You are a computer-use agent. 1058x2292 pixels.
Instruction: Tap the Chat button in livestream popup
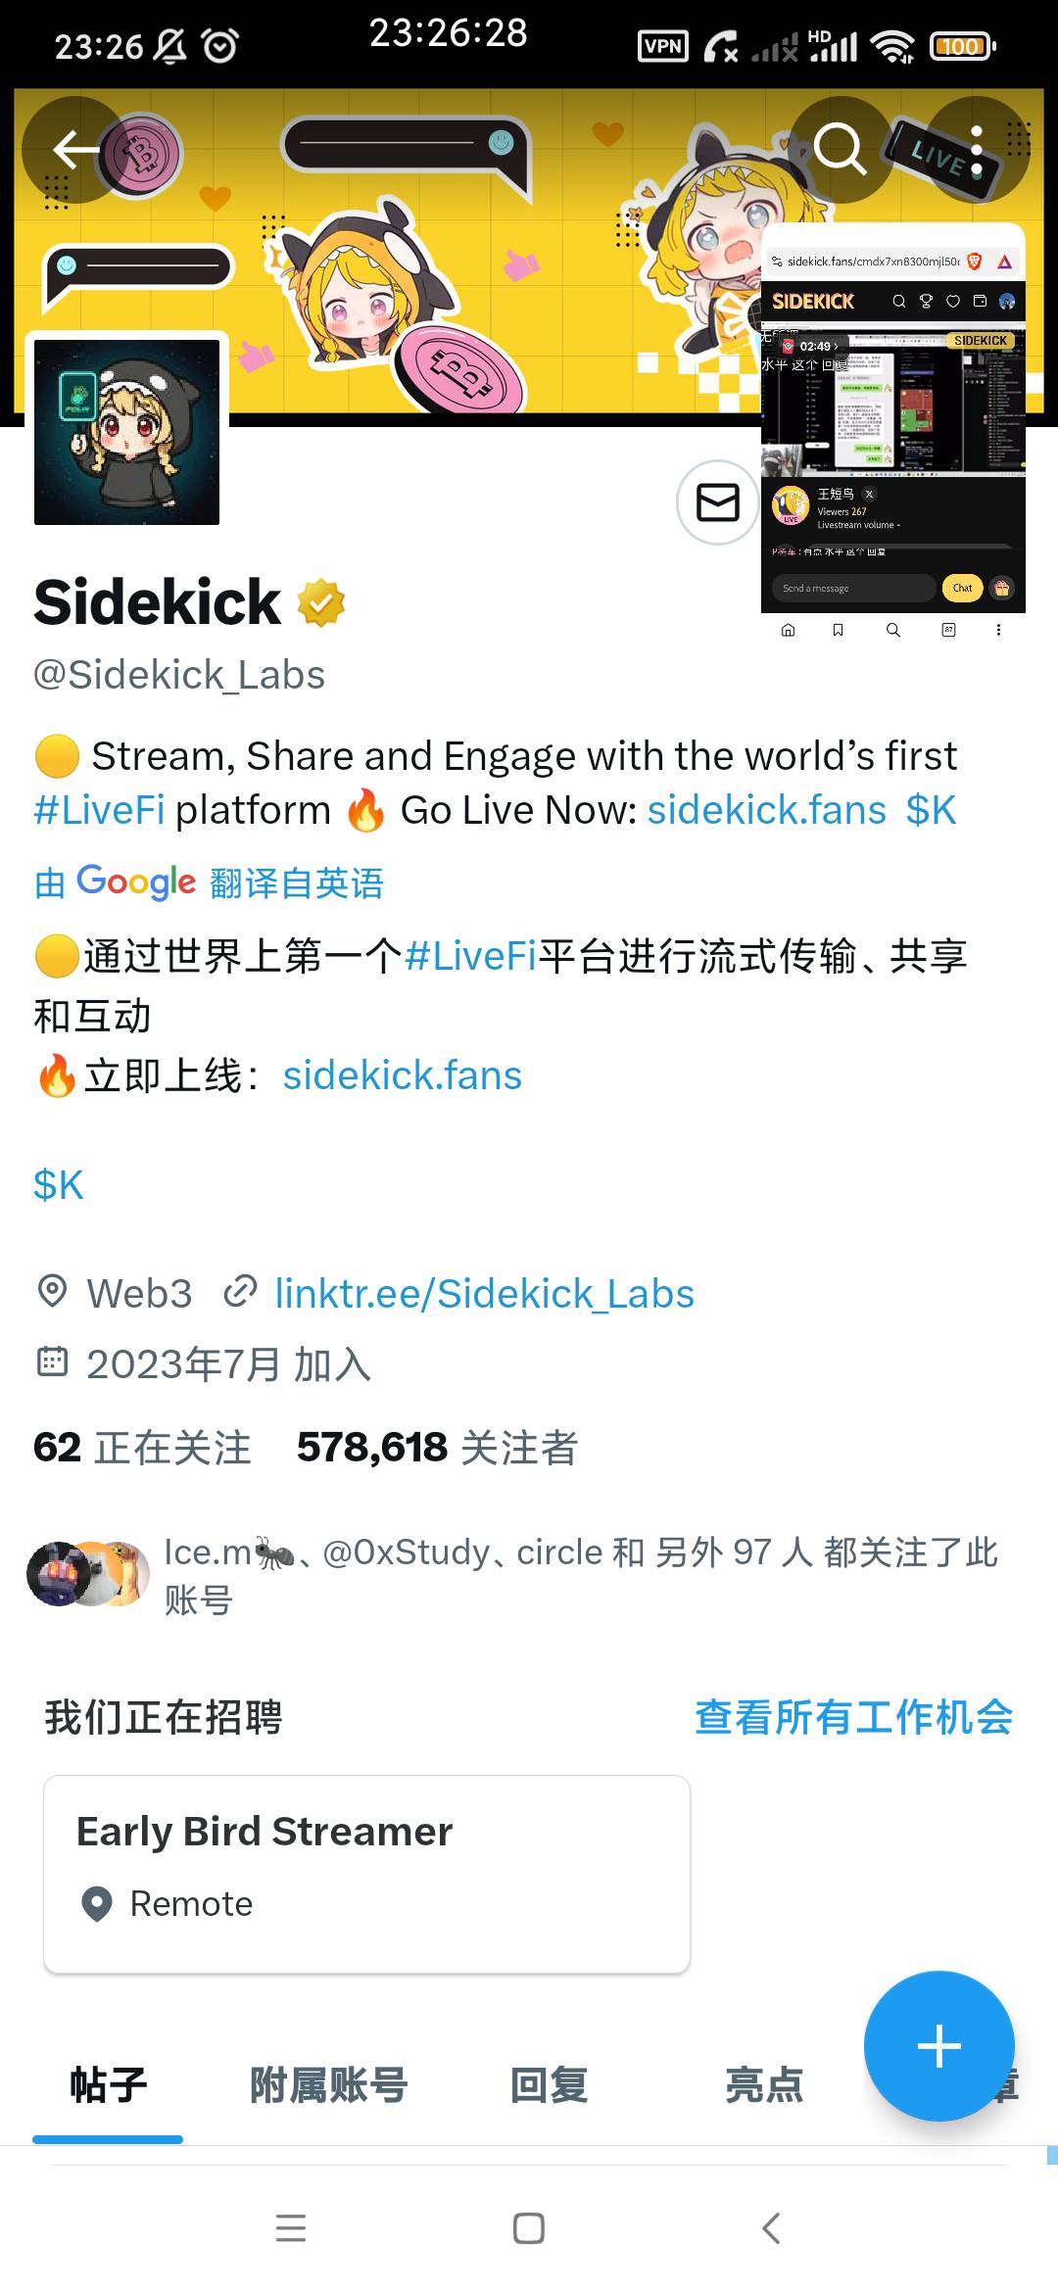963,588
